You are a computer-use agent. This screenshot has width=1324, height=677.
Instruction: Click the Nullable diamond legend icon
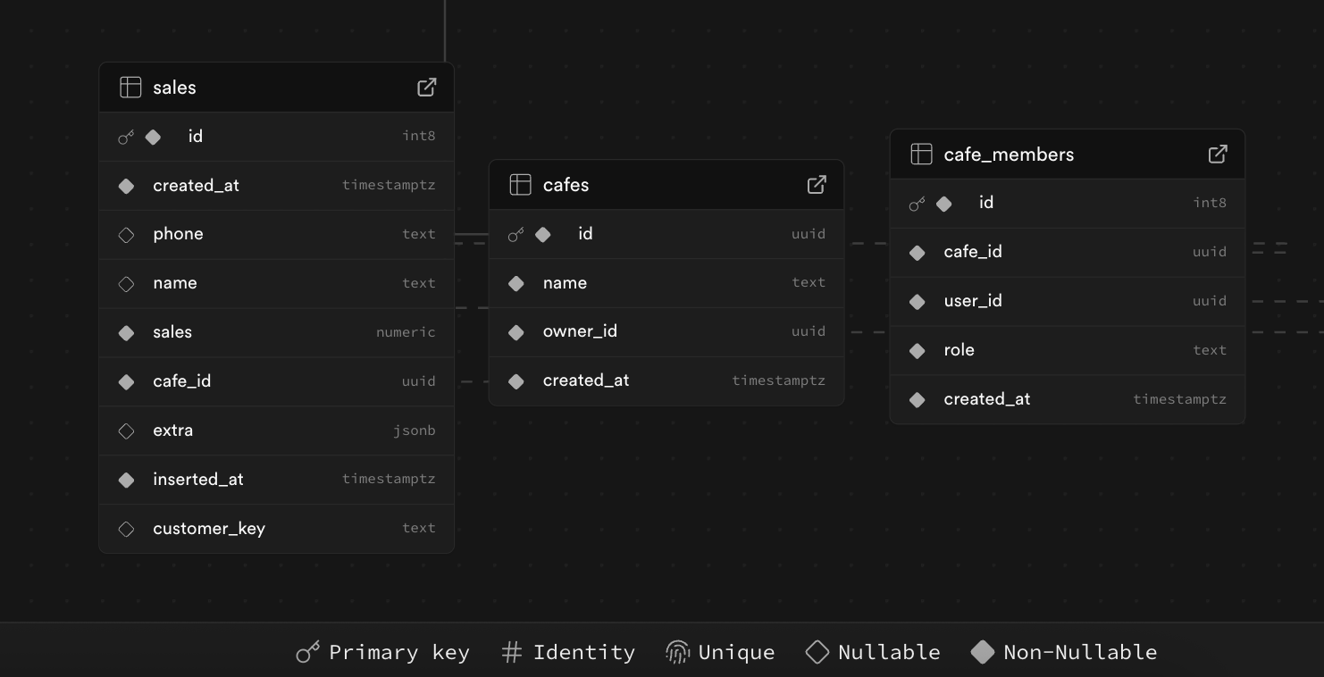pyautogui.click(x=817, y=652)
